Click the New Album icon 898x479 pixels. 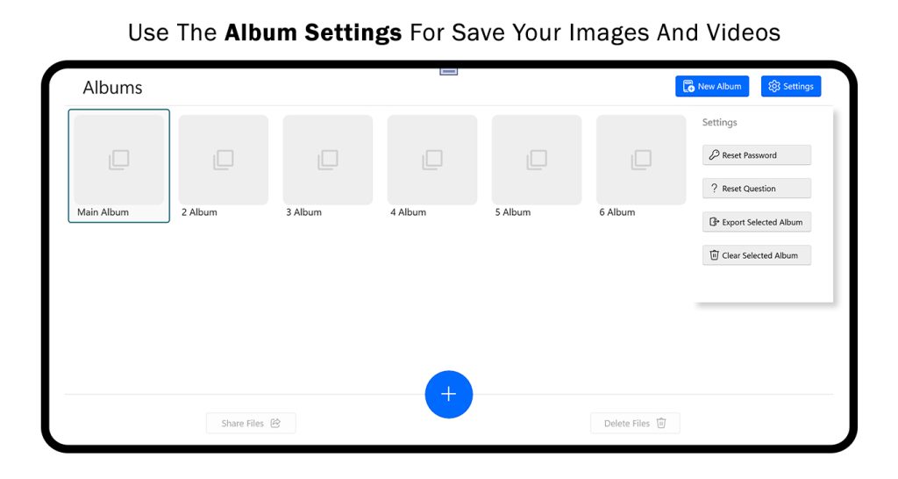point(688,86)
